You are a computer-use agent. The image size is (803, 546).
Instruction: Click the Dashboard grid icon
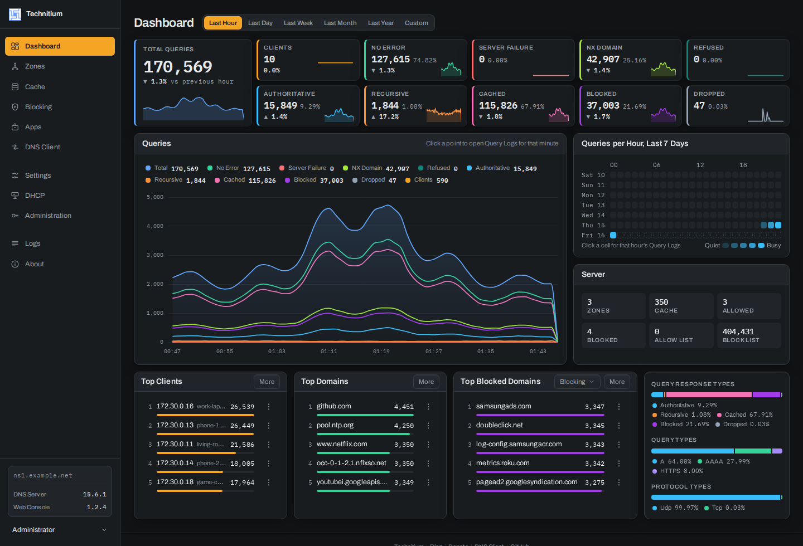[x=15, y=46]
